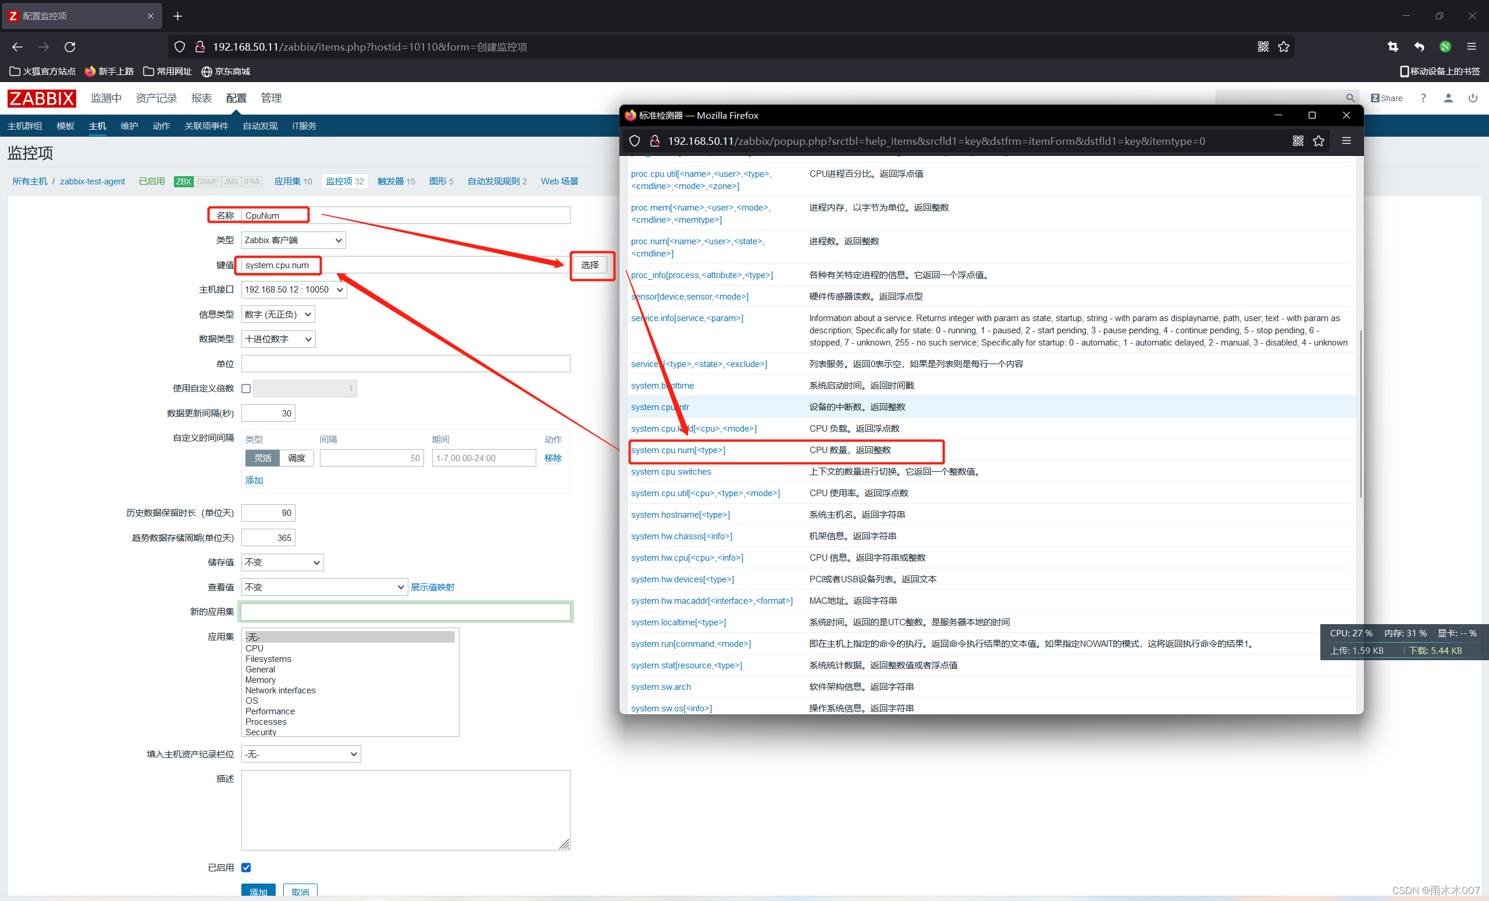1489x901 pixels.
Task: Open the 查看值 dropdown
Action: pyautogui.click(x=325, y=587)
